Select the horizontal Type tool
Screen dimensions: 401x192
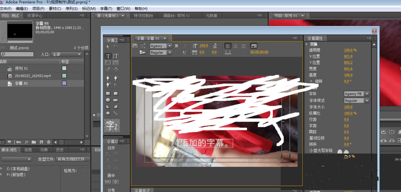[108, 56]
